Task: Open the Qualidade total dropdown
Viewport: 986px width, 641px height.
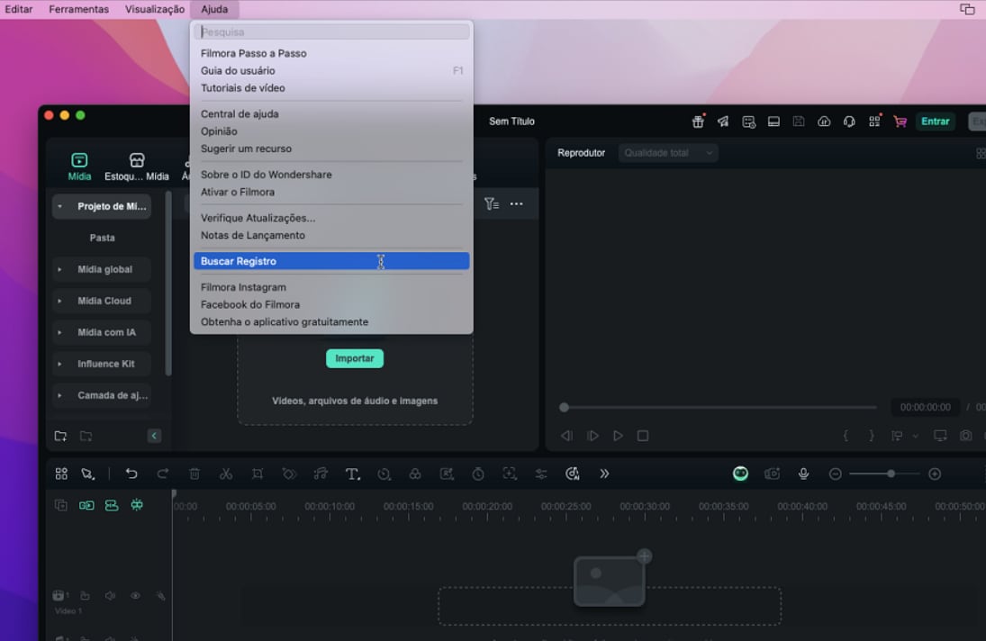Action: tap(668, 153)
